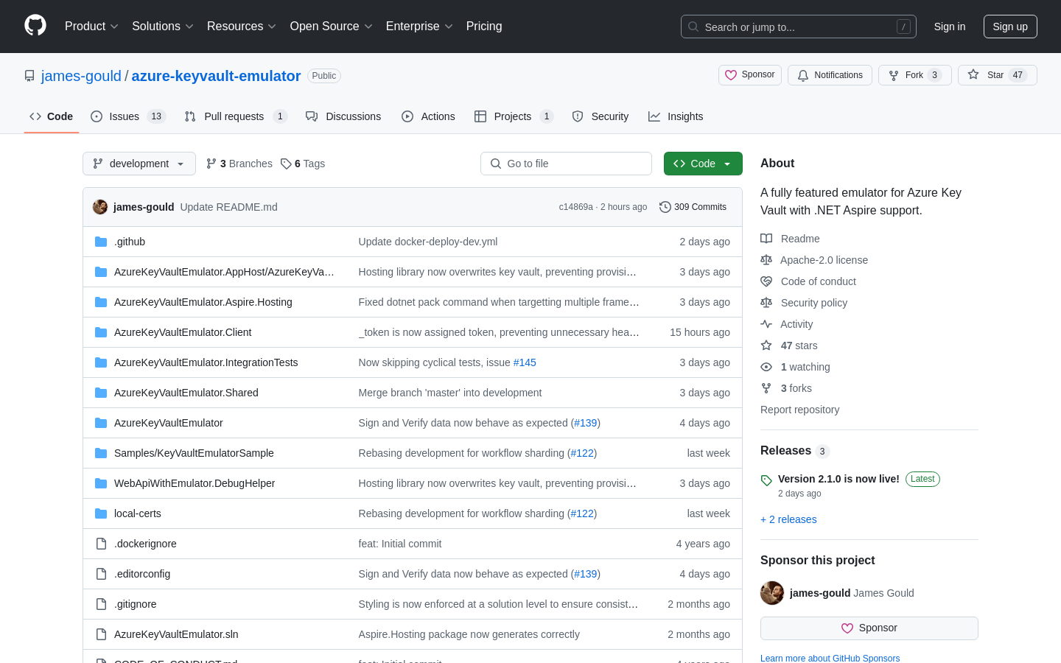
Task: Focus the Search or jump to field
Action: 799,27
